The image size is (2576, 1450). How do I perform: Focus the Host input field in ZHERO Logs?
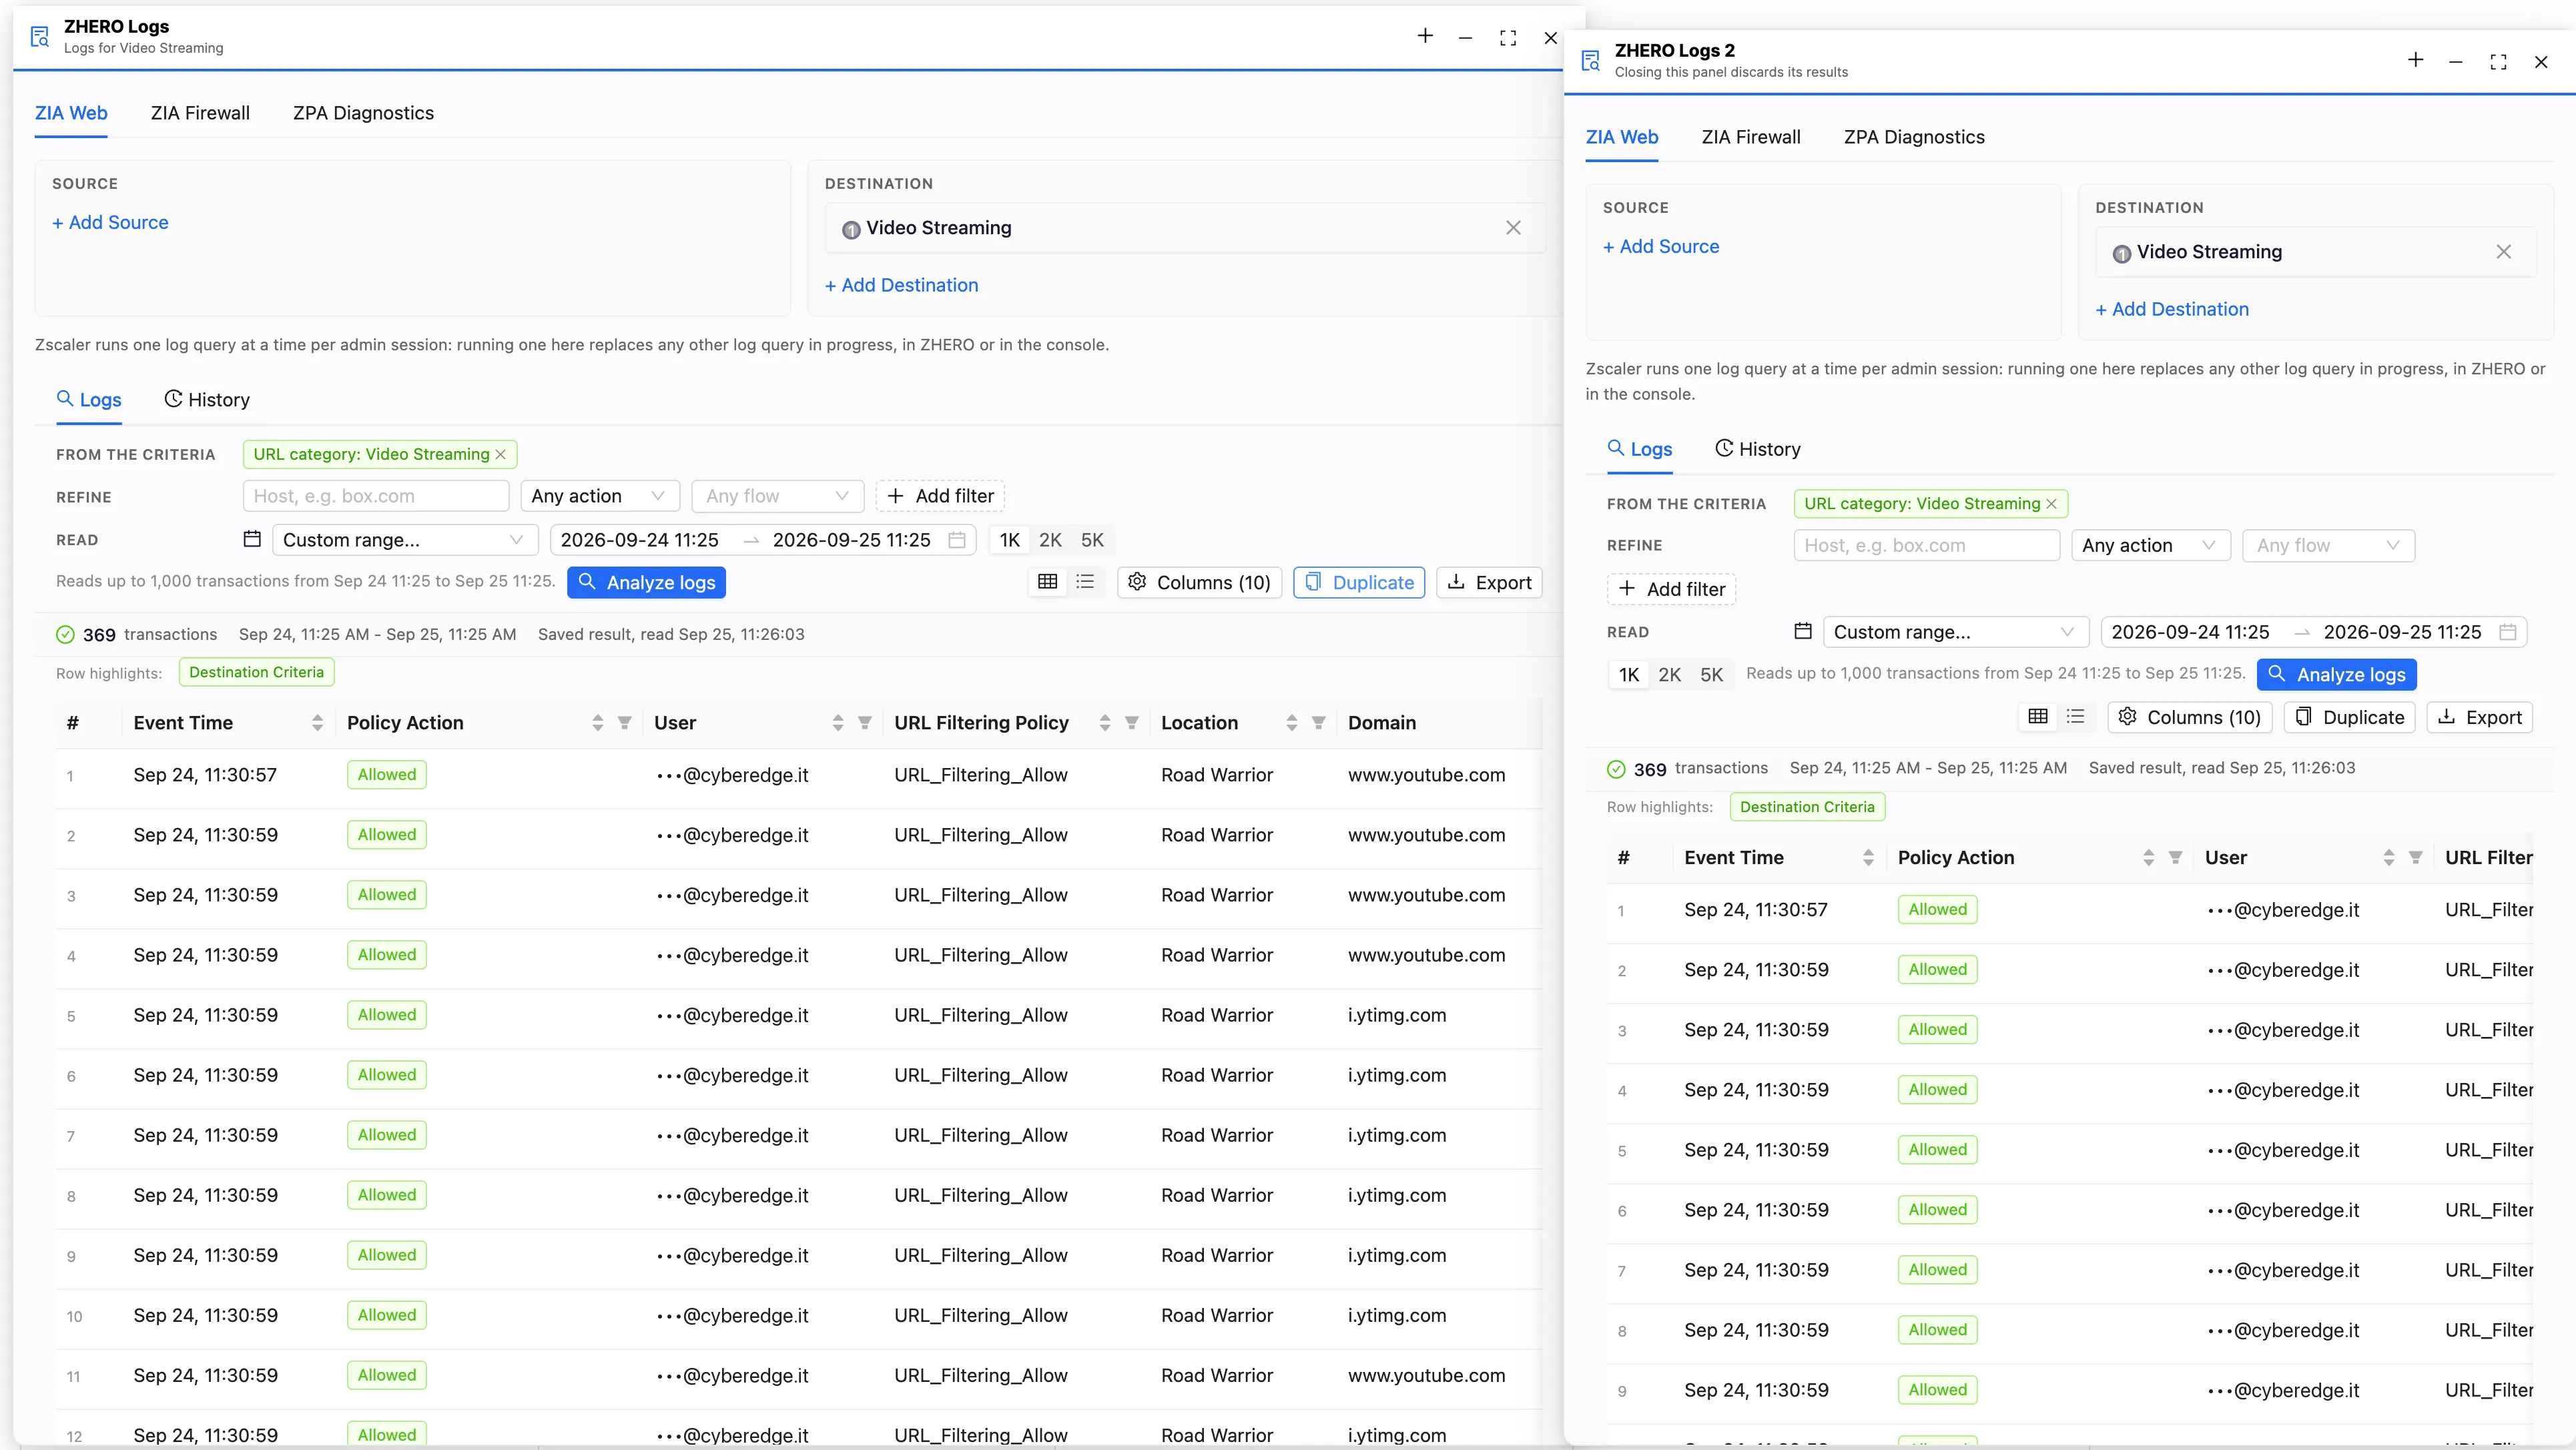(376, 496)
